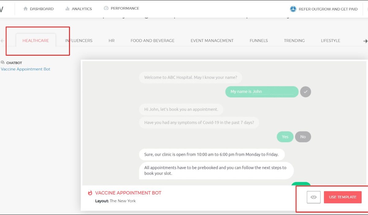Viewport: 368px width, 215px height.
Task: Open the Vaccine Appointment Bot link
Action: (25, 69)
